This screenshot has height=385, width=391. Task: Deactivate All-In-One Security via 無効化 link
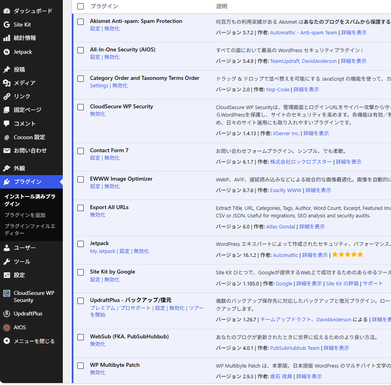(112, 57)
